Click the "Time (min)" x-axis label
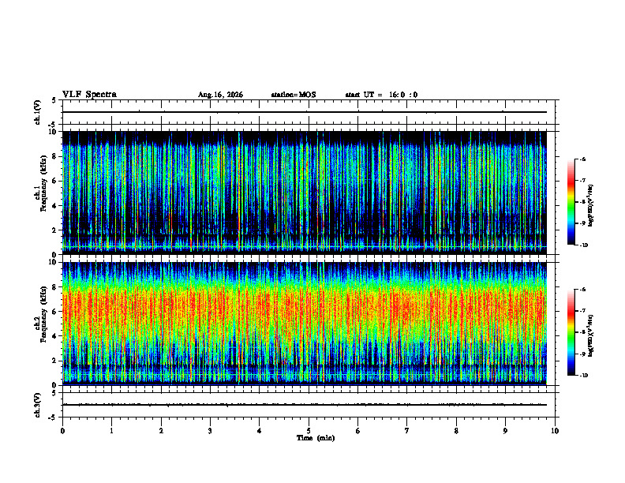The height and width of the screenshot is (483, 625). tap(316, 438)
